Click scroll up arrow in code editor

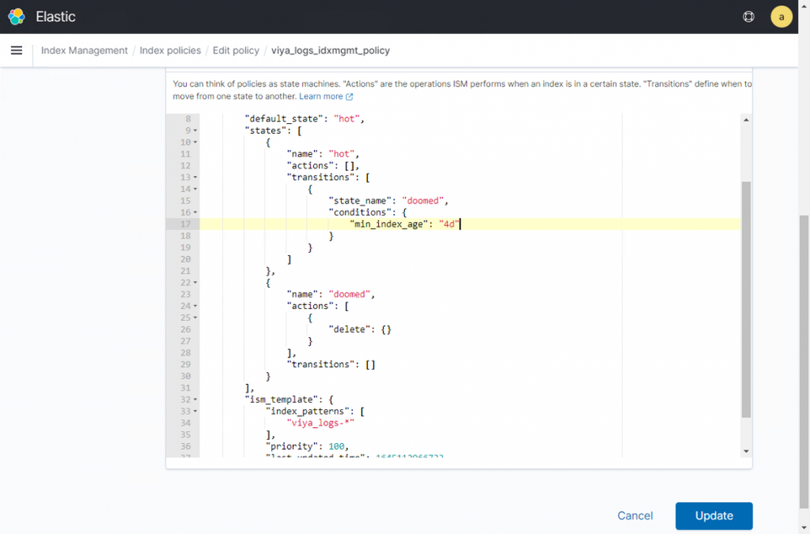click(x=746, y=120)
